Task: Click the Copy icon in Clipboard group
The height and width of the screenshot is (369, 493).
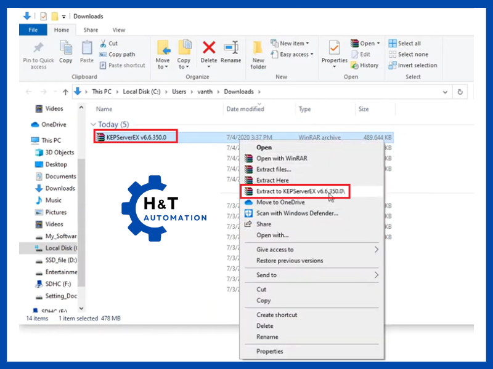Action: 66,48
